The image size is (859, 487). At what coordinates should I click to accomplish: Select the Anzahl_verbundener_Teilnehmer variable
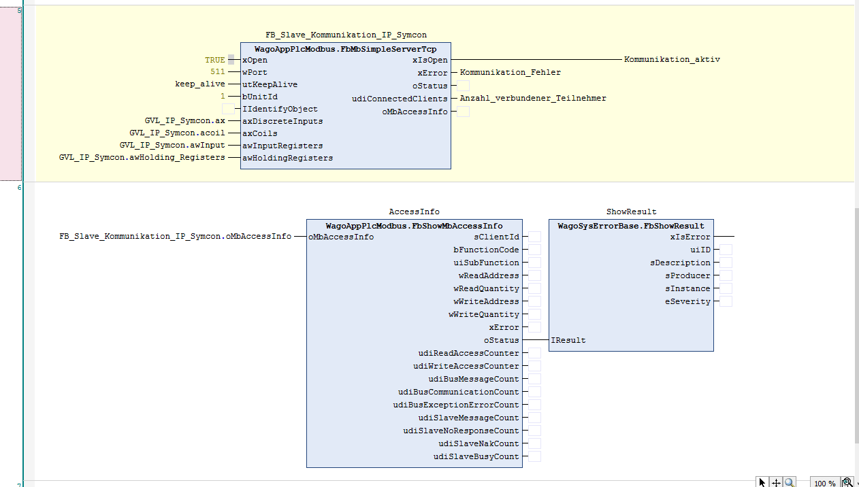(533, 99)
